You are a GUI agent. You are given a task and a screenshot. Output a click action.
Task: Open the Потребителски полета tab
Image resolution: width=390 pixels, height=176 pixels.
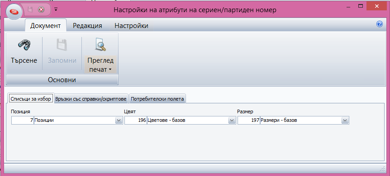[x=157, y=99]
